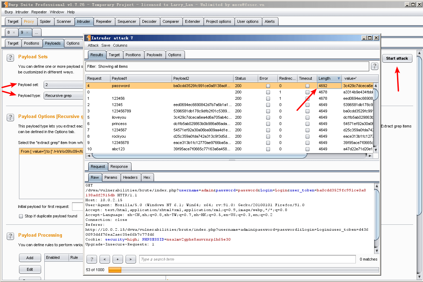Image resolution: width=423 pixels, height=282 pixels.
Task: Open Payload type dropdown
Action: click(63, 96)
